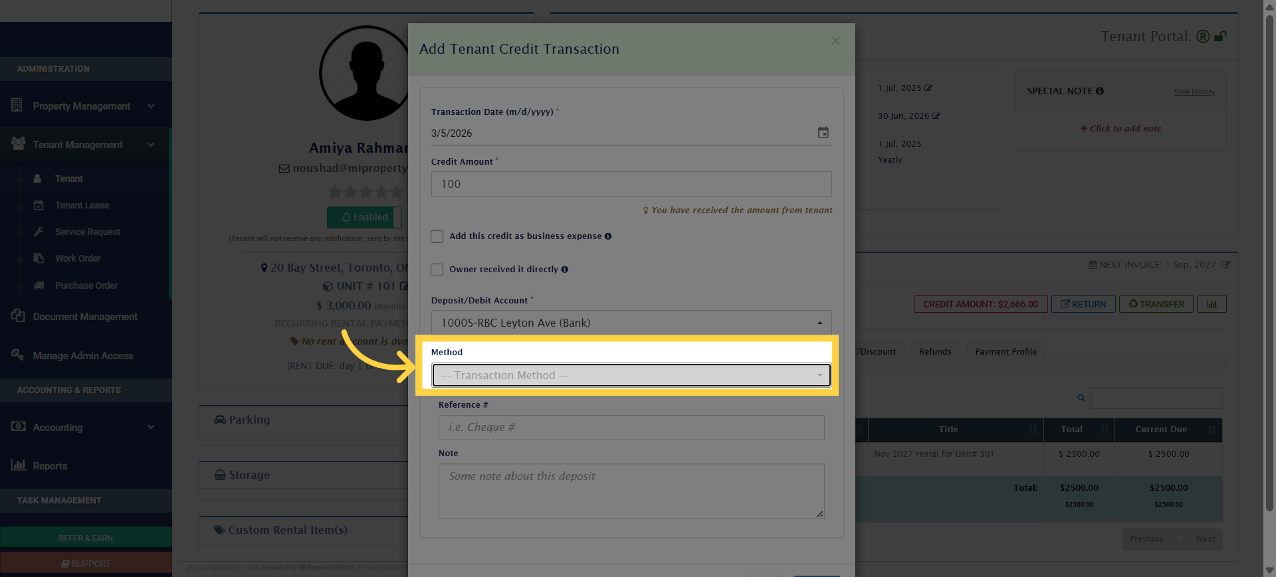Open the Payment Profile tab
This screenshot has width=1276, height=577.
[1005, 351]
